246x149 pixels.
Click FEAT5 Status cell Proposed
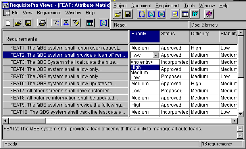(x=175, y=76)
